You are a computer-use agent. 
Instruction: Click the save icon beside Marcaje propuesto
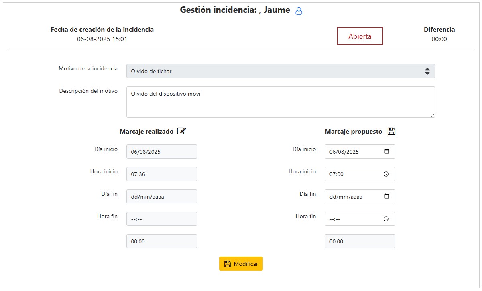click(391, 131)
